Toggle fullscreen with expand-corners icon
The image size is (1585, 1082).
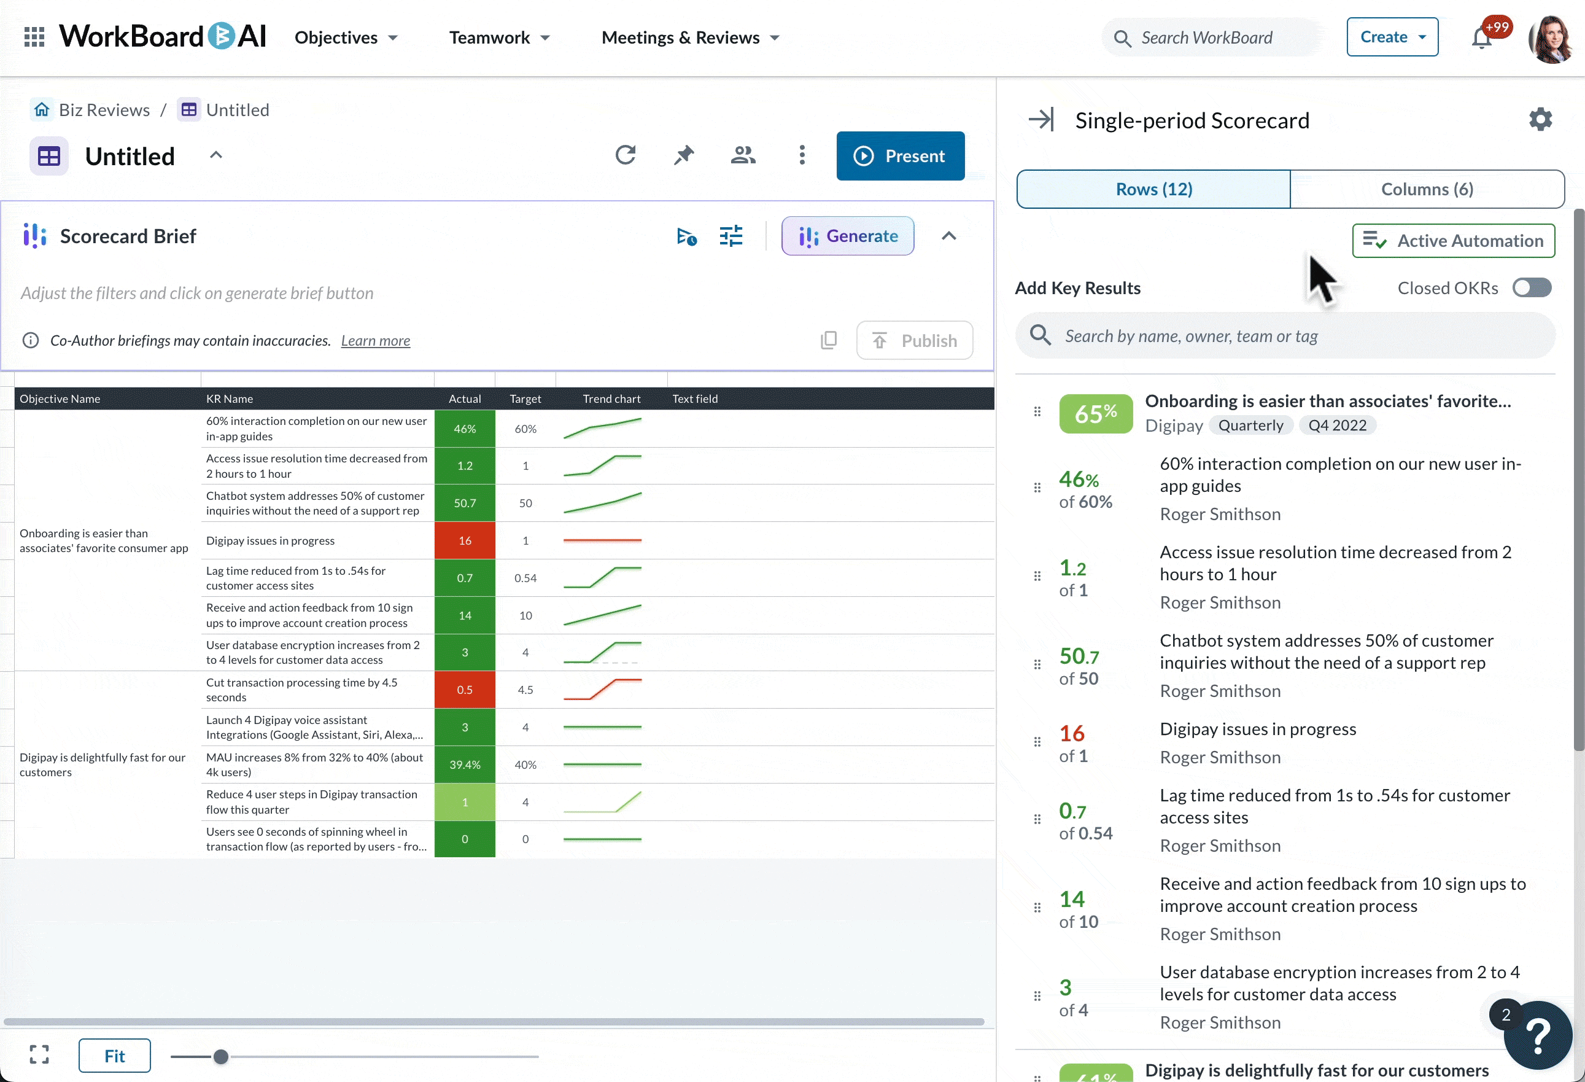click(x=39, y=1055)
